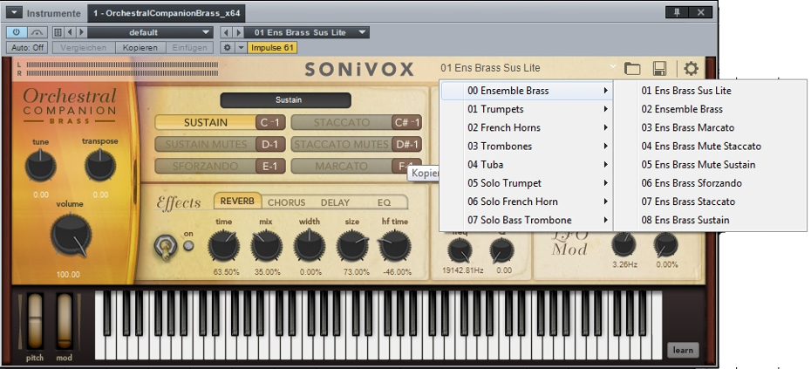Expand the 02 French Horns submenu
The width and height of the screenshot is (811, 369).
526,128
